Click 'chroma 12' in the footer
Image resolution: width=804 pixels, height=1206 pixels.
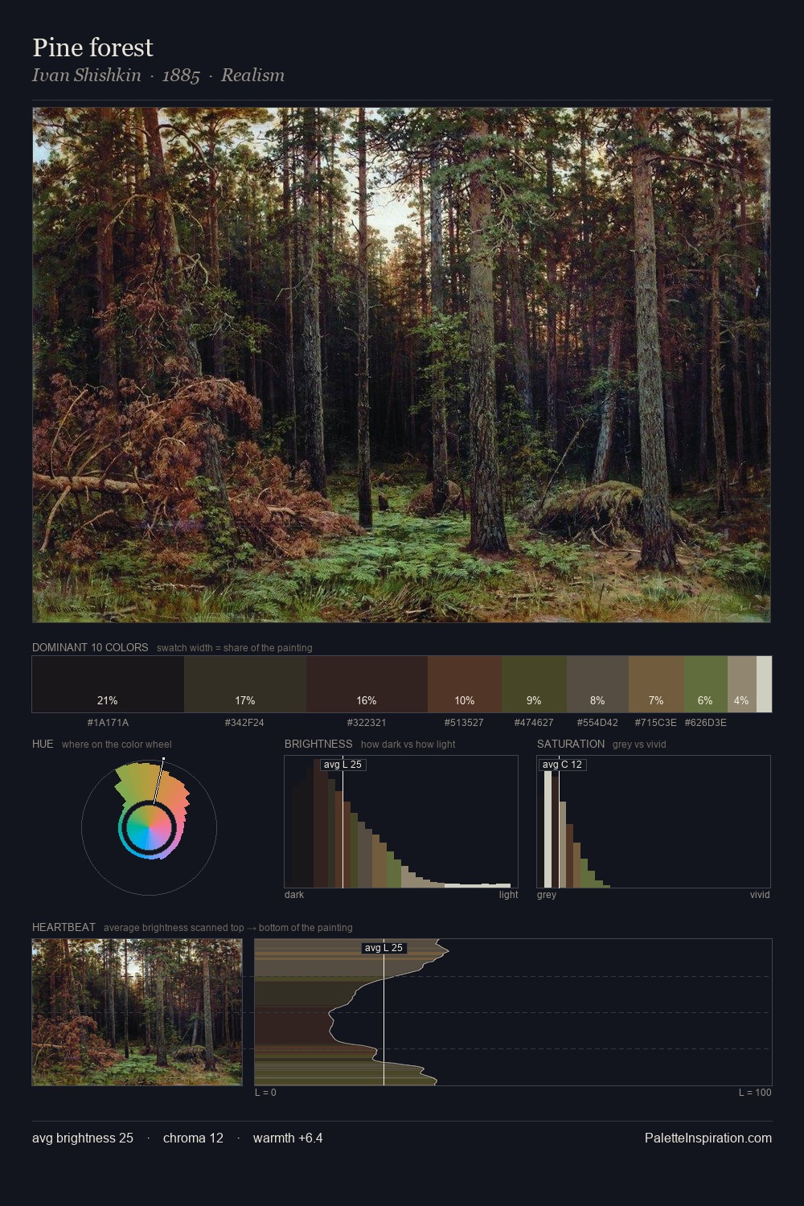point(193,1138)
